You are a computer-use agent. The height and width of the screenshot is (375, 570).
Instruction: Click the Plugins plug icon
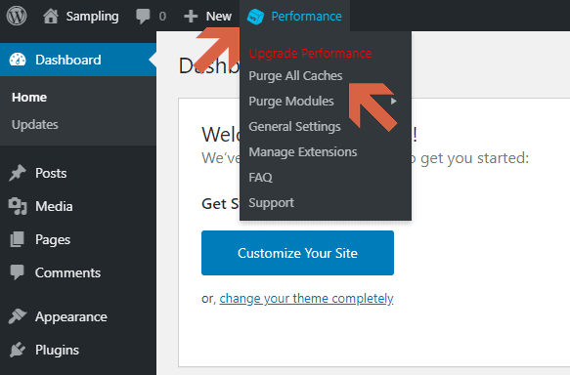pyautogui.click(x=18, y=350)
